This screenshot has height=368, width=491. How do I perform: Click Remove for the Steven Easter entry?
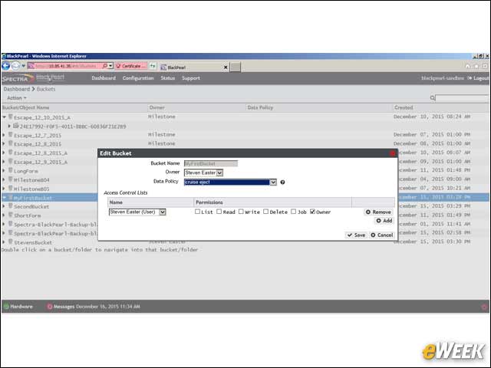click(378, 212)
